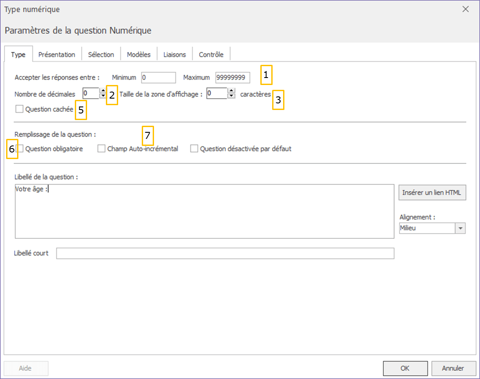This screenshot has height=379, width=480.
Task: Select the Liaisons tab
Action: click(x=175, y=55)
